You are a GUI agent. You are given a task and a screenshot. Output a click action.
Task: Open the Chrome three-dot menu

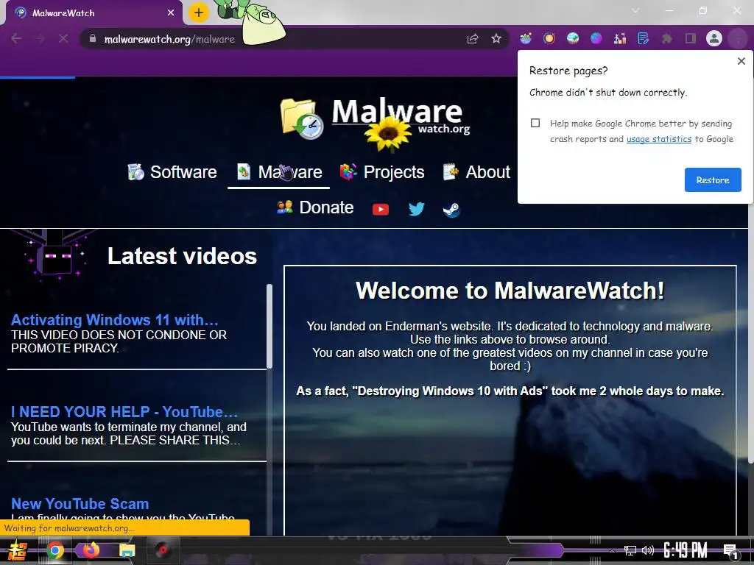[738, 38]
